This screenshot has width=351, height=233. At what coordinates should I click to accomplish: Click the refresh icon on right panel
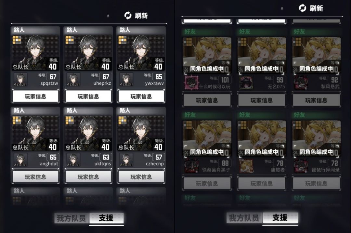tap(303, 8)
